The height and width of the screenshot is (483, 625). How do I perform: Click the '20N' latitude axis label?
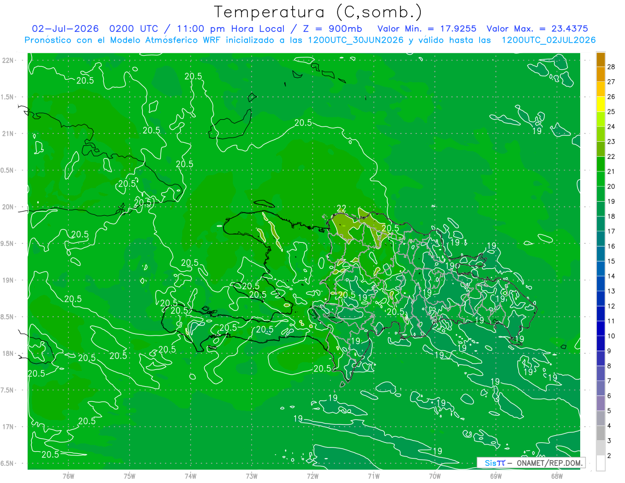(x=8, y=207)
